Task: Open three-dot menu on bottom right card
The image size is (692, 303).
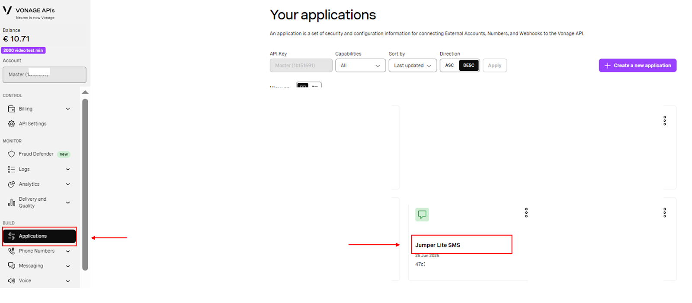Action: coord(665,212)
